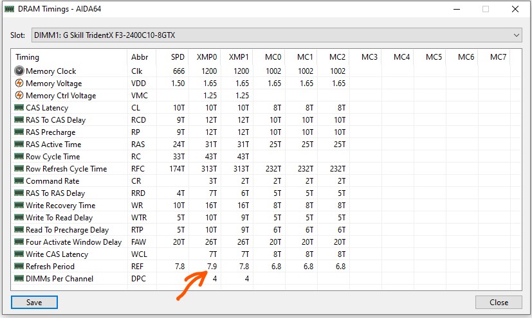The image size is (532, 318).
Task: Click the Write To Read Delay row's memory icon
Action: tap(19, 217)
